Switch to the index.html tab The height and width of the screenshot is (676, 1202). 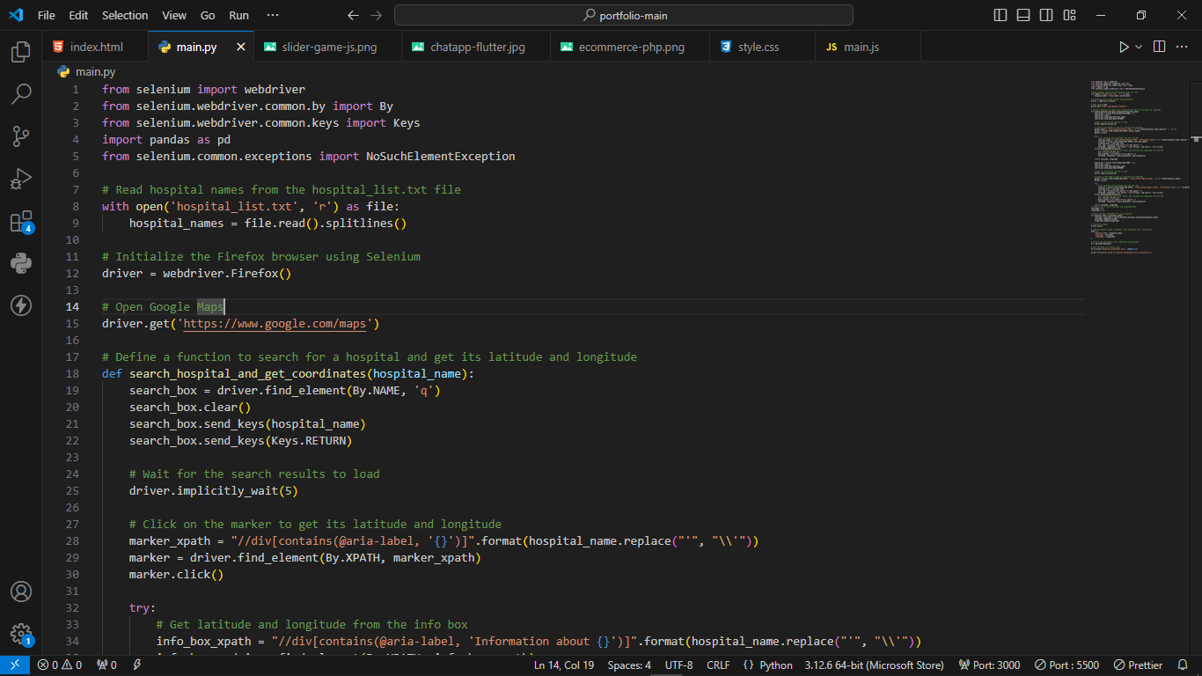95,47
